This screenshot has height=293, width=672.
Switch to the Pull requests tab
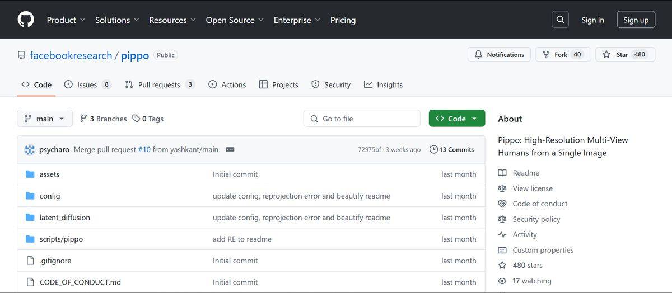[160, 84]
